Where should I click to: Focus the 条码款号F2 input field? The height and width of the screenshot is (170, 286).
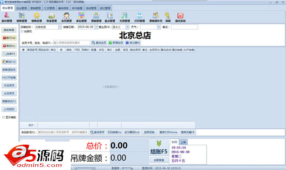pos(63,132)
